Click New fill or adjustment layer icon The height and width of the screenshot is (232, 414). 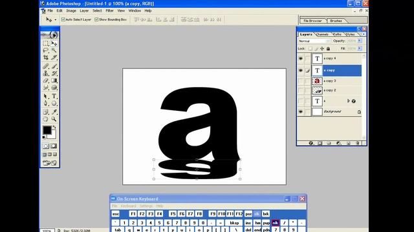339,143
